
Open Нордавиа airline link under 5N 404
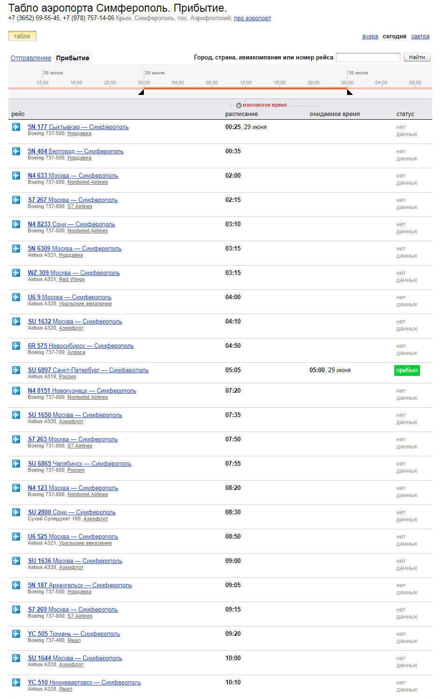[x=79, y=158]
